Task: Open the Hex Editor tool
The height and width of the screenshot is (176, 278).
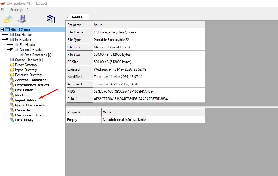Action: (24, 90)
